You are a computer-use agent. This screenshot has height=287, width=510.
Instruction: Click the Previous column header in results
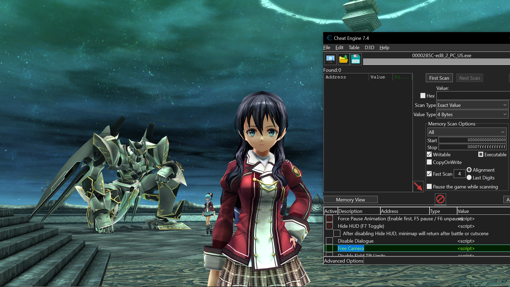tap(402, 77)
